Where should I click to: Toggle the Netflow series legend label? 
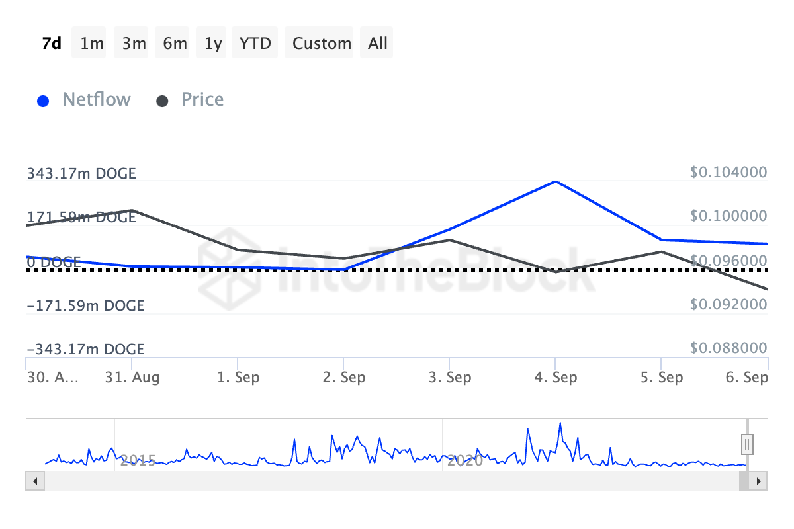(x=97, y=100)
